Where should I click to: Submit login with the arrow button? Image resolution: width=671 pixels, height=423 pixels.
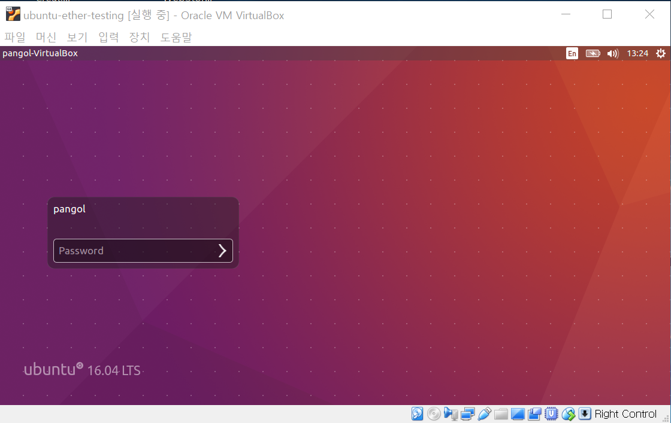click(x=222, y=250)
